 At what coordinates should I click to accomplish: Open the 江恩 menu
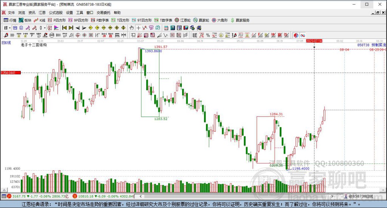pyautogui.click(x=42, y=12)
